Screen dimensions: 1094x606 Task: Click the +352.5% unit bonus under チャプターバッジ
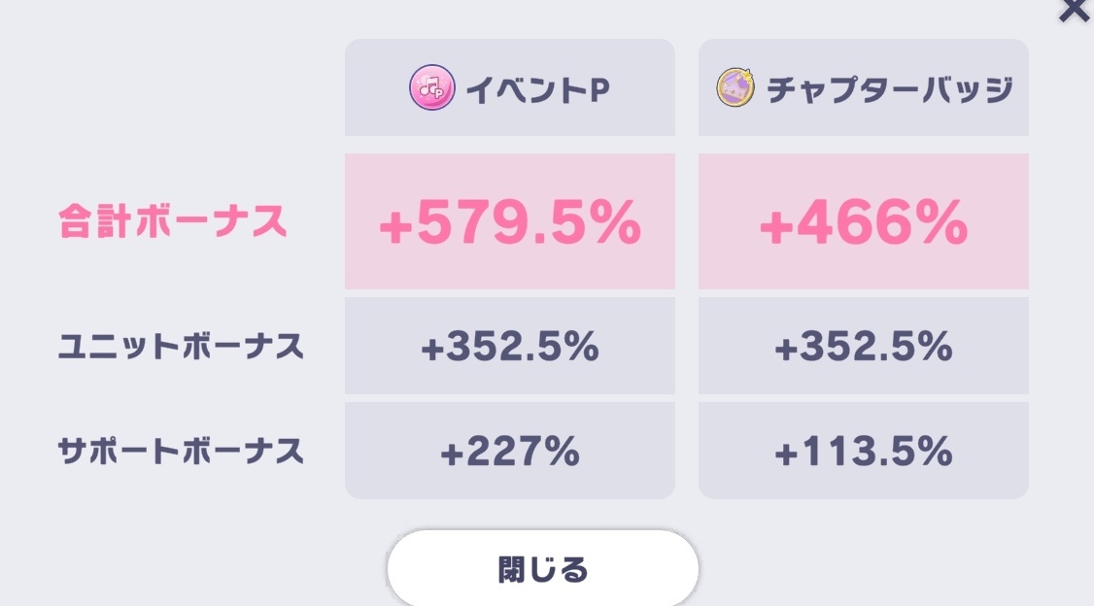(864, 346)
